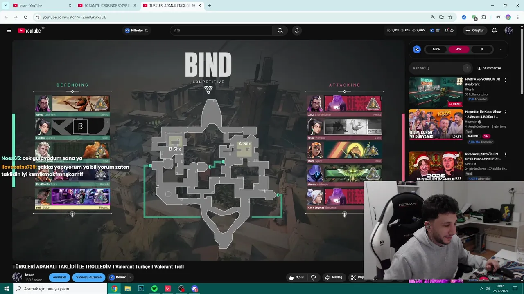Open the YouTube account avatar menu

[x=508, y=31]
